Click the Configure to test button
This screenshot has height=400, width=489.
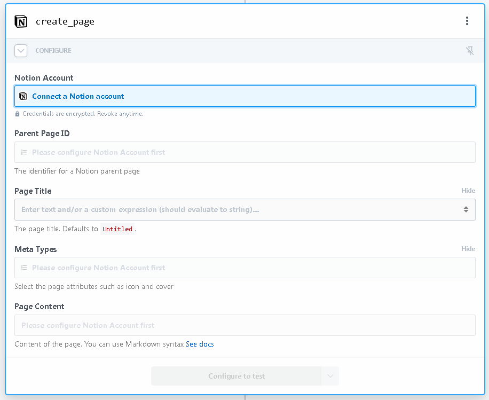point(236,376)
